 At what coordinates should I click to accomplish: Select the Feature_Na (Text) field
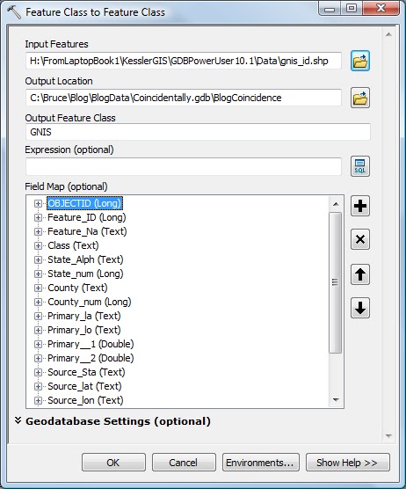(x=87, y=231)
